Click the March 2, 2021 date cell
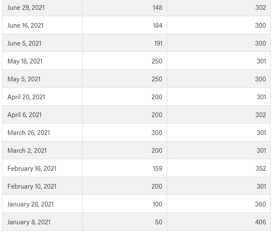This screenshot has width=273, height=232. click(x=27, y=151)
